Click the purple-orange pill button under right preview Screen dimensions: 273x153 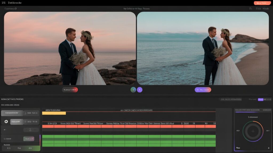[203, 90]
